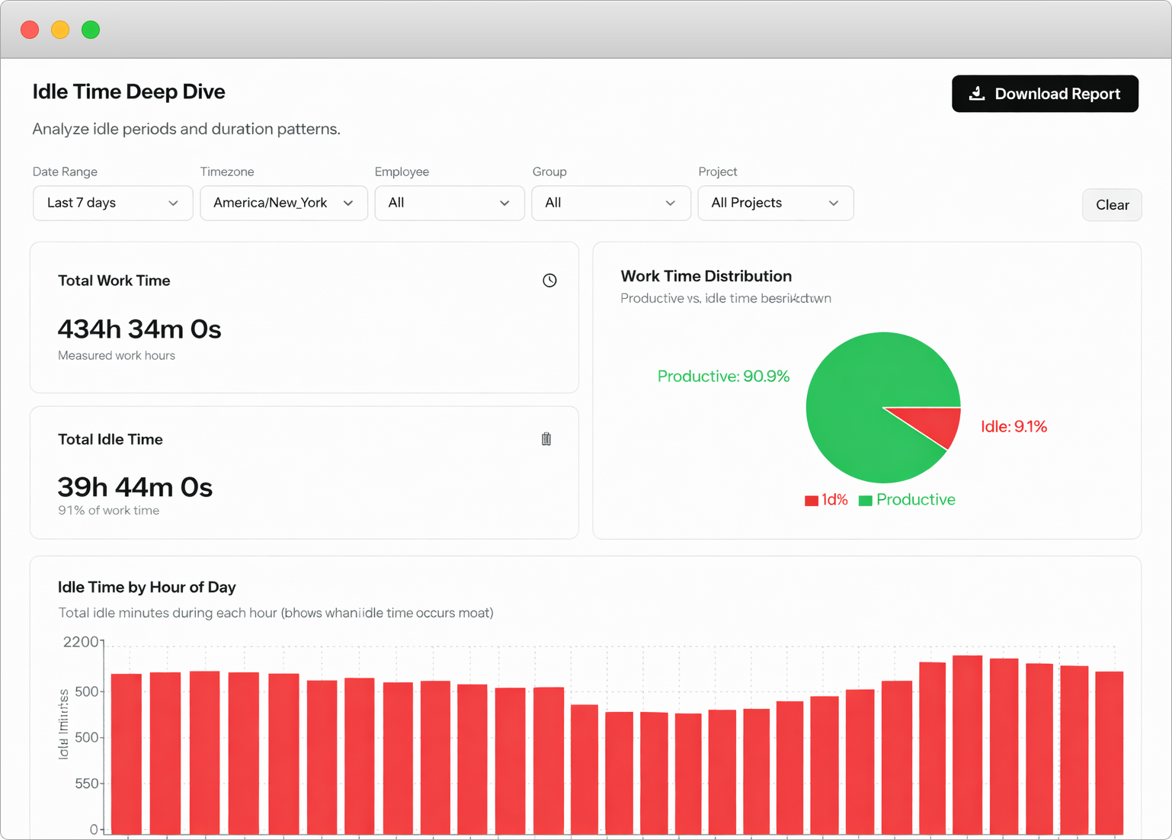This screenshot has width=1172, height=840.
Task: Click the yellow macOS minimize button
Action: click(60, 30)
